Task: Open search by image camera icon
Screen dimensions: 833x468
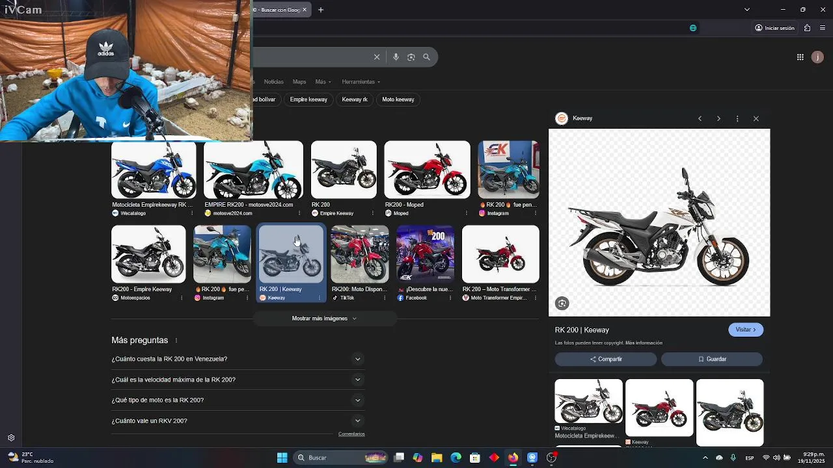Action: (411, 57)
